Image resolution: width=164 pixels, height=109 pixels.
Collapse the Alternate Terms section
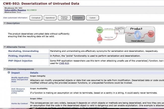pos(5,47)
